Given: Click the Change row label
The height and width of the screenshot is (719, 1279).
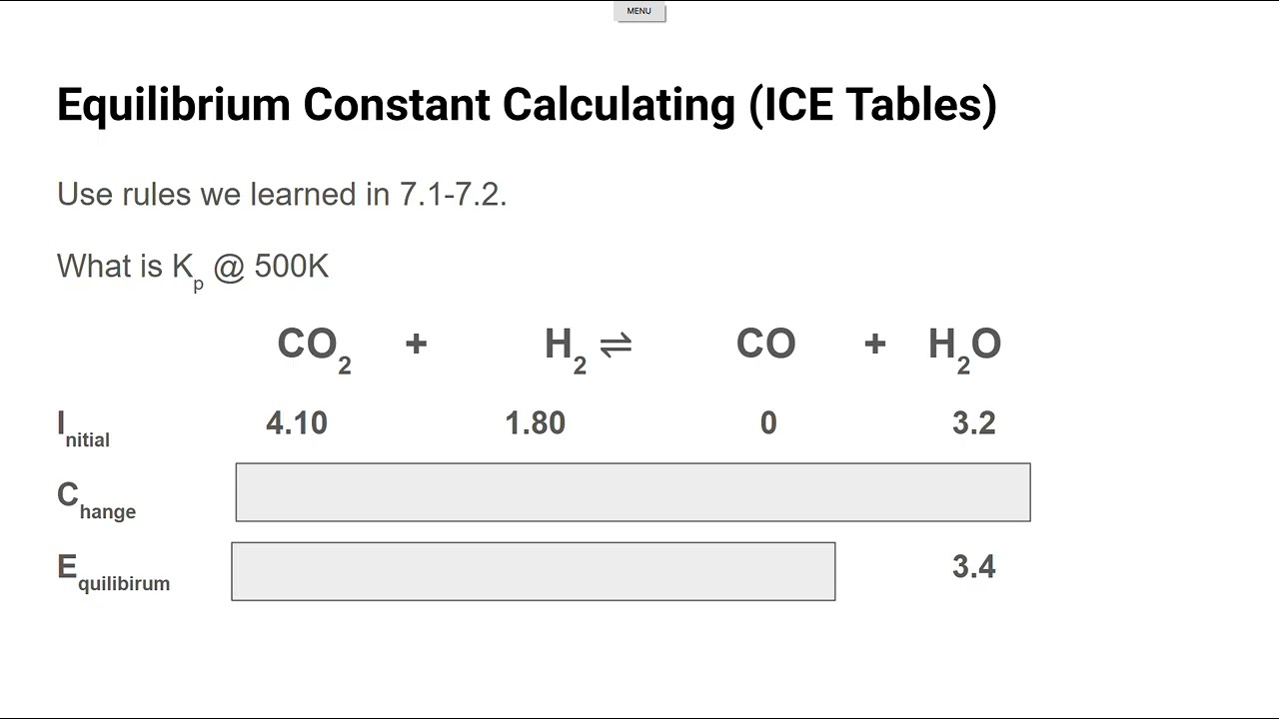Looking at the screenshot, I should pos(96,499).
